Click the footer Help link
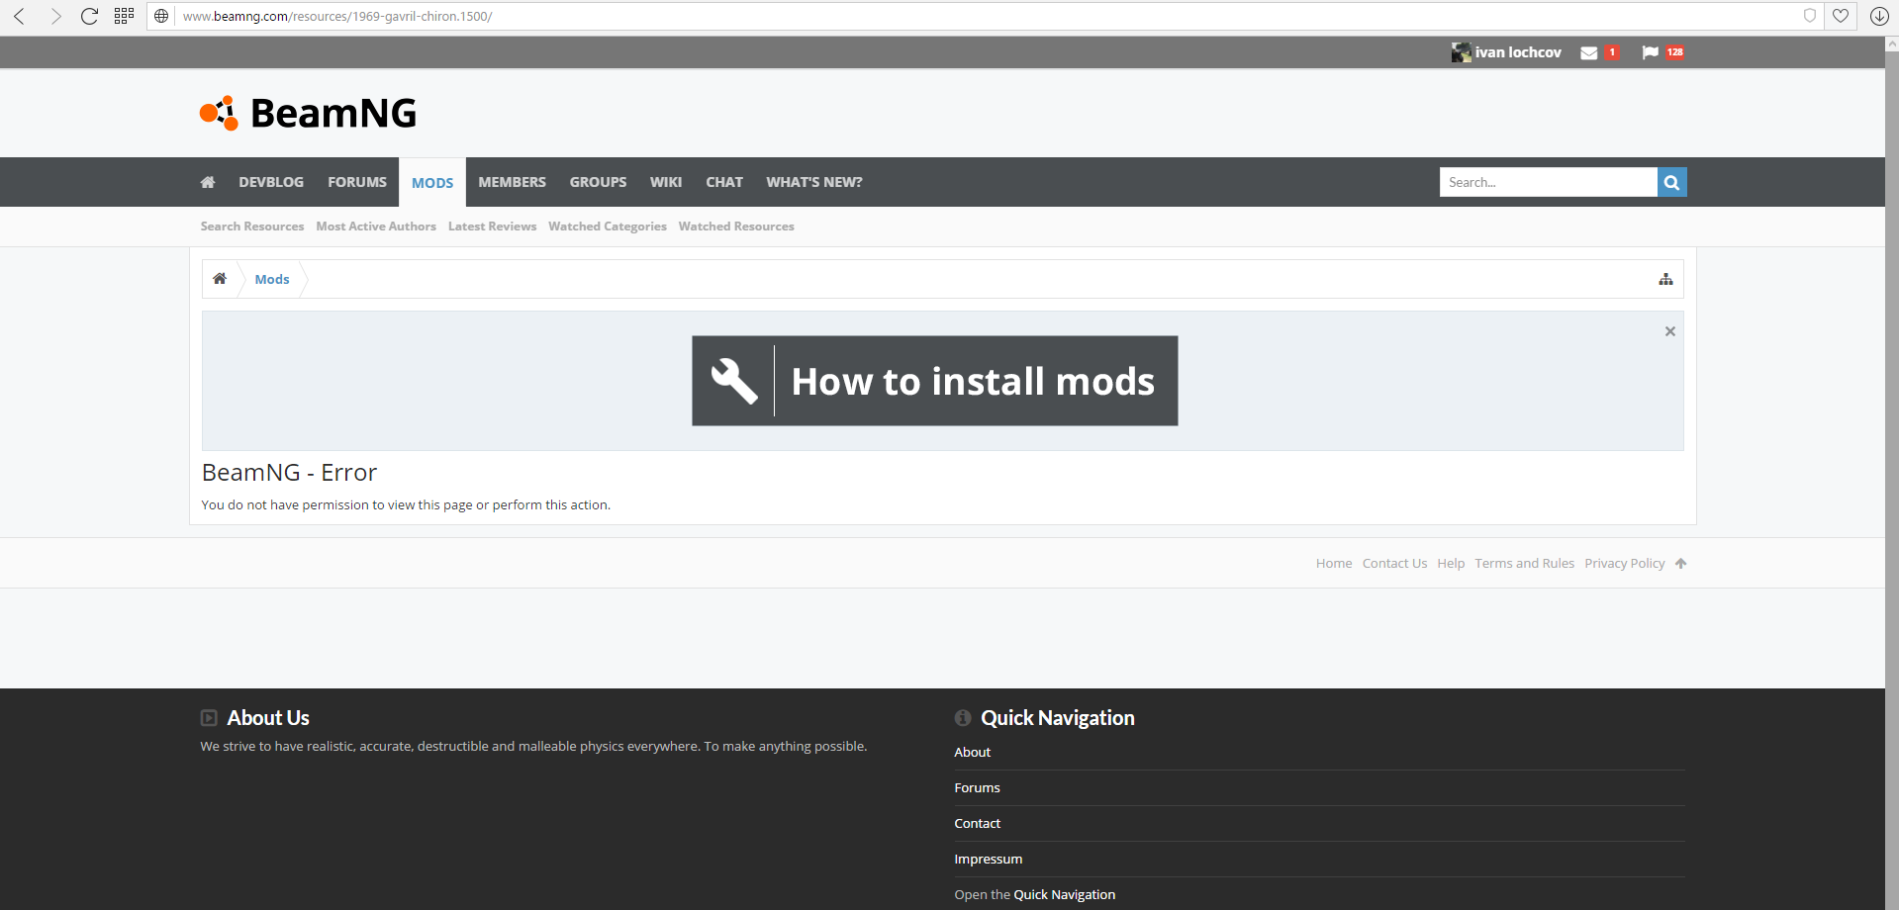 coord(1451,563)
